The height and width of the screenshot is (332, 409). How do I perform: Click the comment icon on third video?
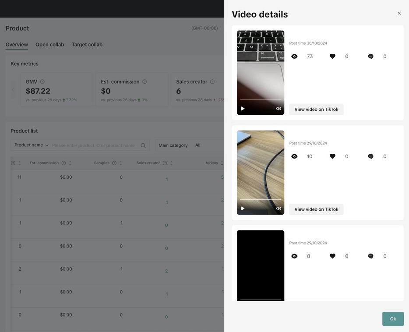[x=370, y=256]
